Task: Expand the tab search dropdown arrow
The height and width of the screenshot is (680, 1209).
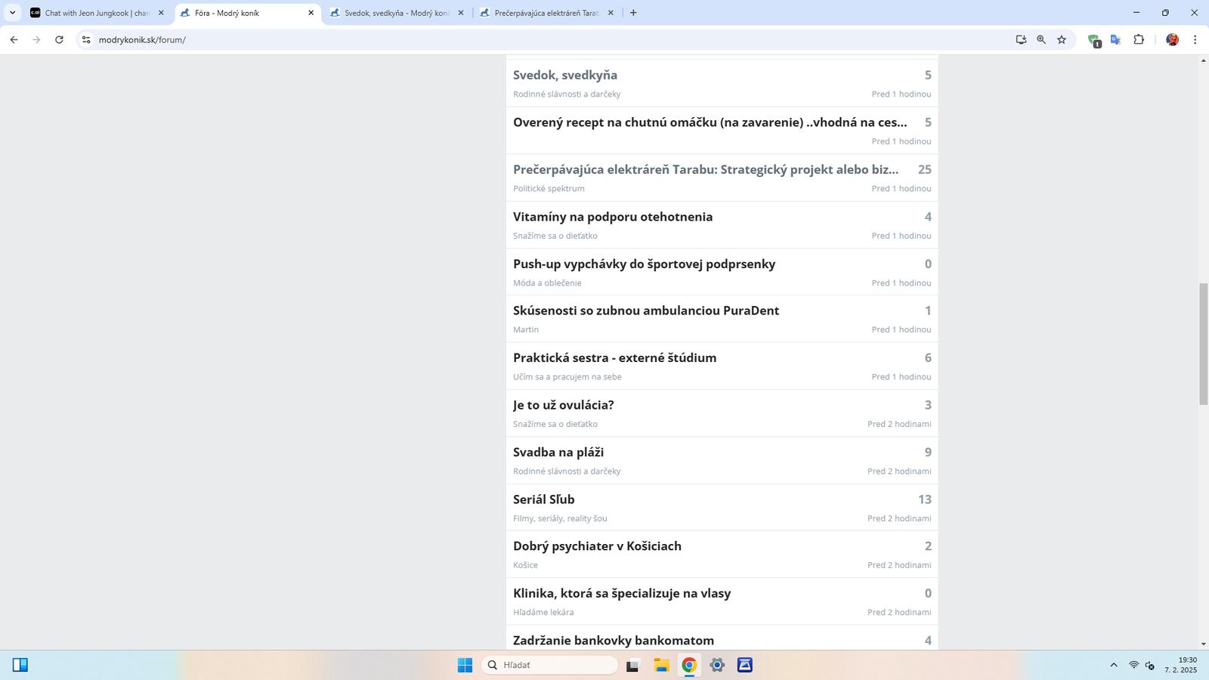Action: tap(12, 13)
